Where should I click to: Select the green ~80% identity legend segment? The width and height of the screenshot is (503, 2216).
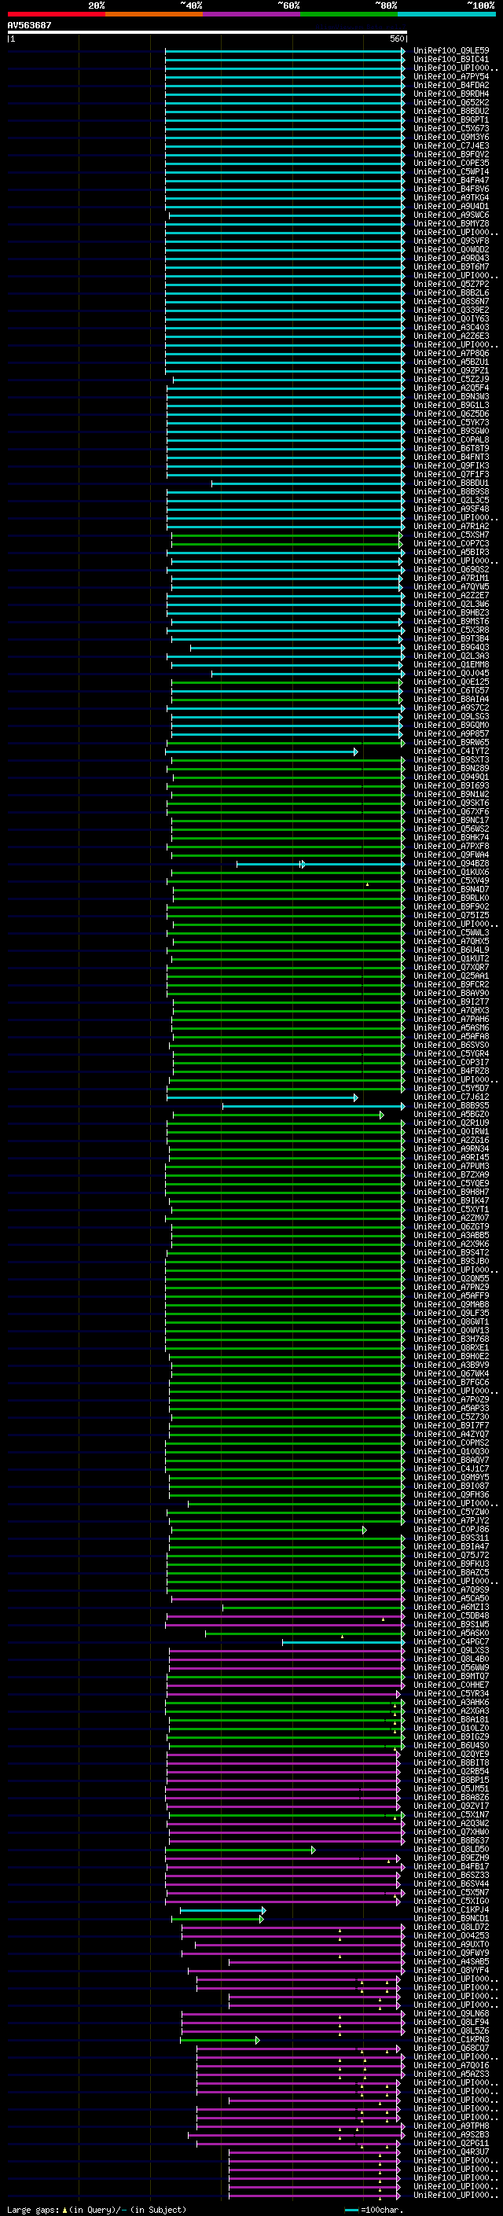[x=349, y=14]
